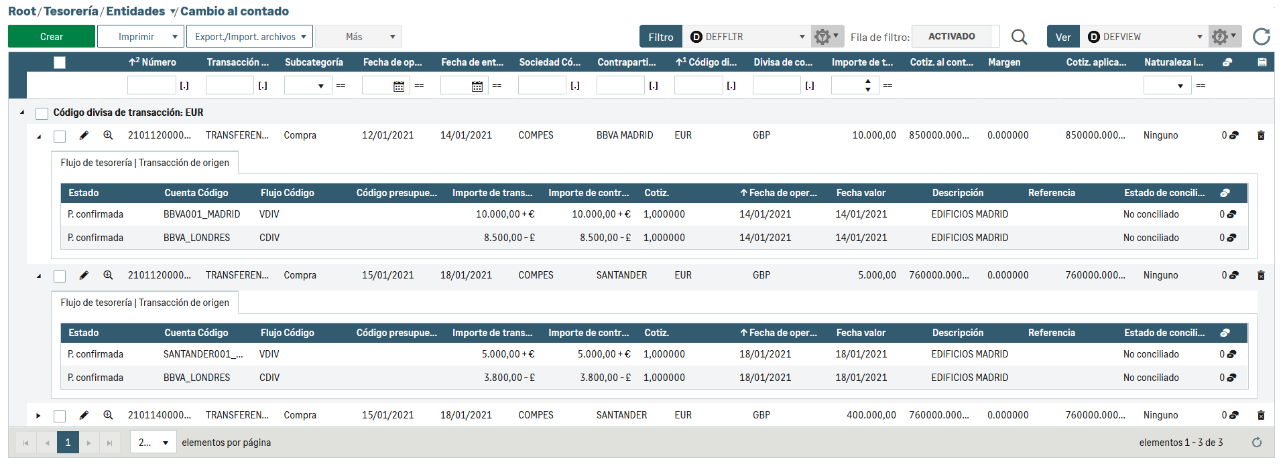Open details magnifier for BBVA MADRID row

(108, 135)
